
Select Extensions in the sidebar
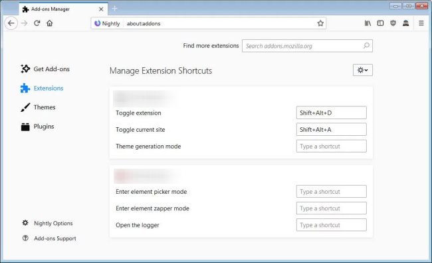pyautogui.click(x=42, y=89)
